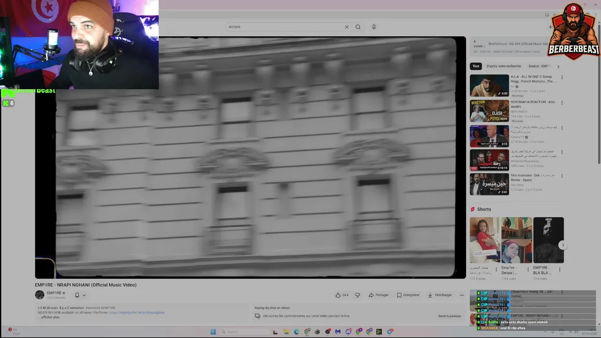This screenshot has width=601, height=338.
Task: Open options menu for Kooora TV video
Action: point(562,128)
